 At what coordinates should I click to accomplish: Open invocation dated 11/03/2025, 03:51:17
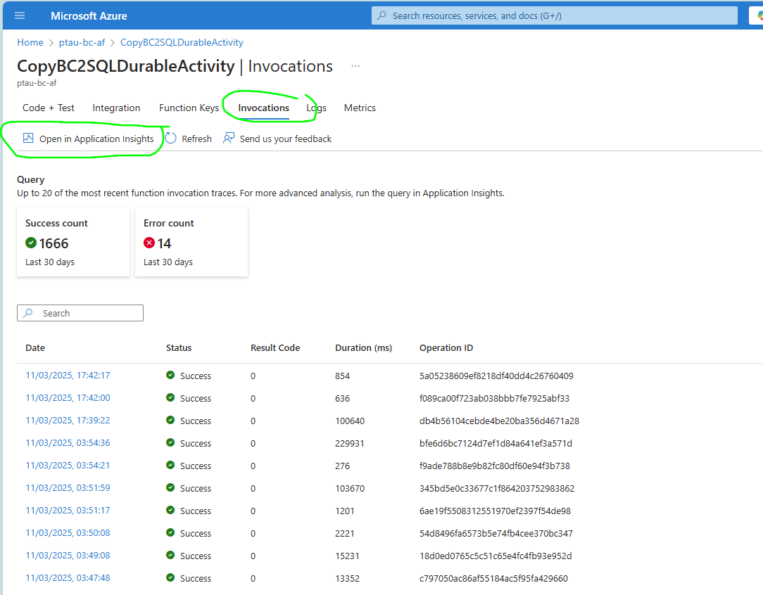tap(68, 511)
